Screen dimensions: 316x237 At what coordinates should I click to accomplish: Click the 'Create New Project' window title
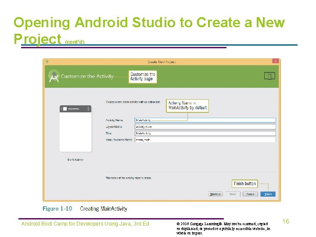coord(162,62)
